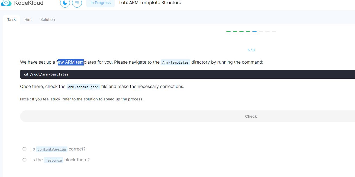Toggle dark mode with the moon icon
The width and height of the screenshot is (355, 177).
65,3
